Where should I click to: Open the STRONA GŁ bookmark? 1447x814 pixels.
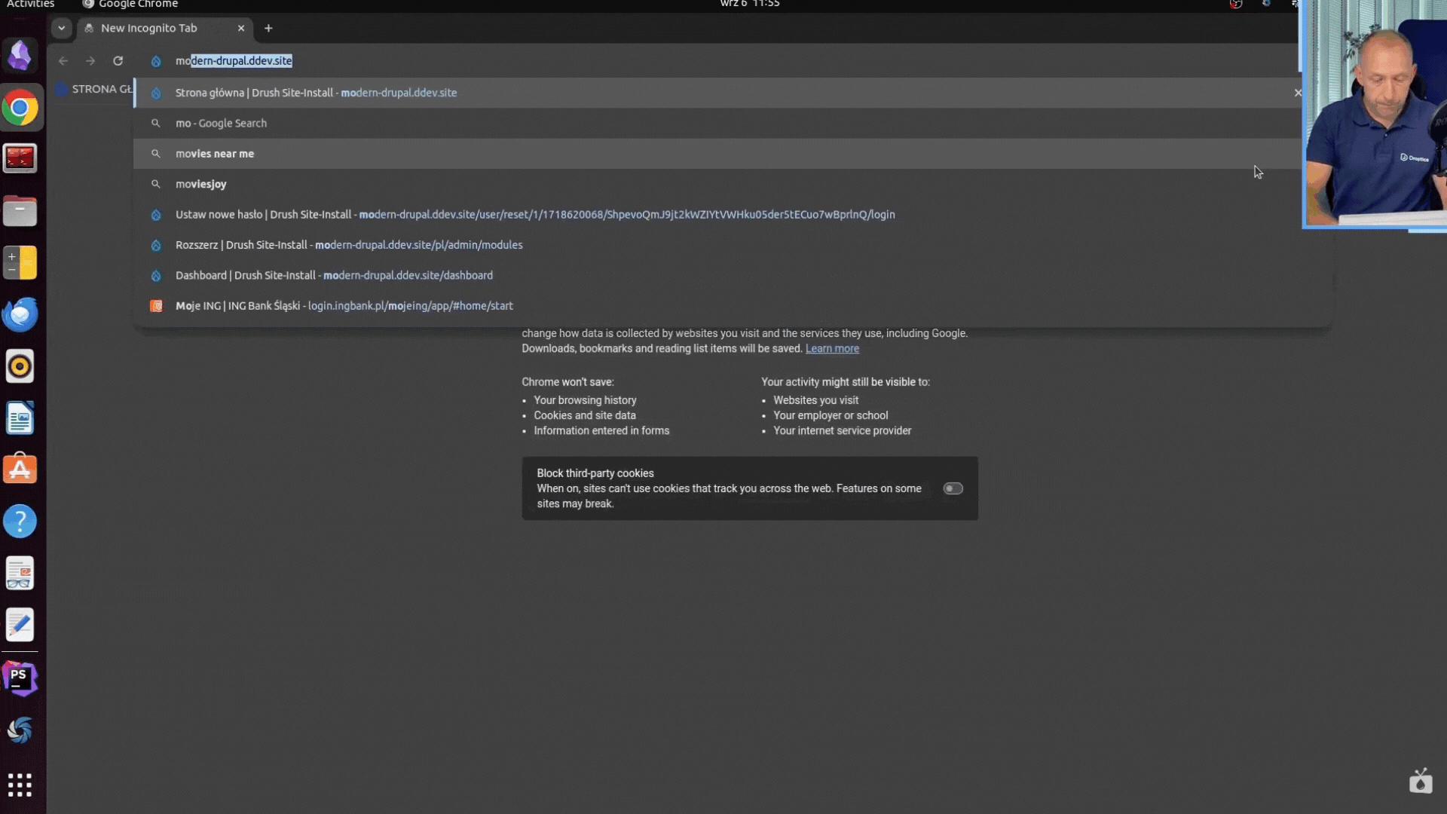pyautogui.click(x=94, y=89)
